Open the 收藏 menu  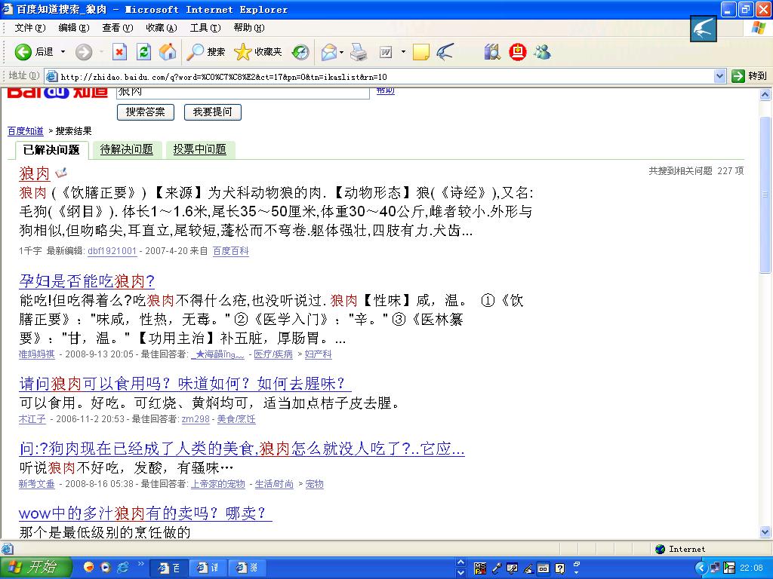click(x=162, y=28)
